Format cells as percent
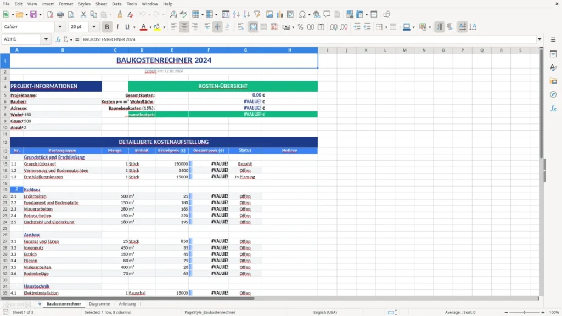The width and height of the screenshot is (562, 316). click(x=300, y=27)
